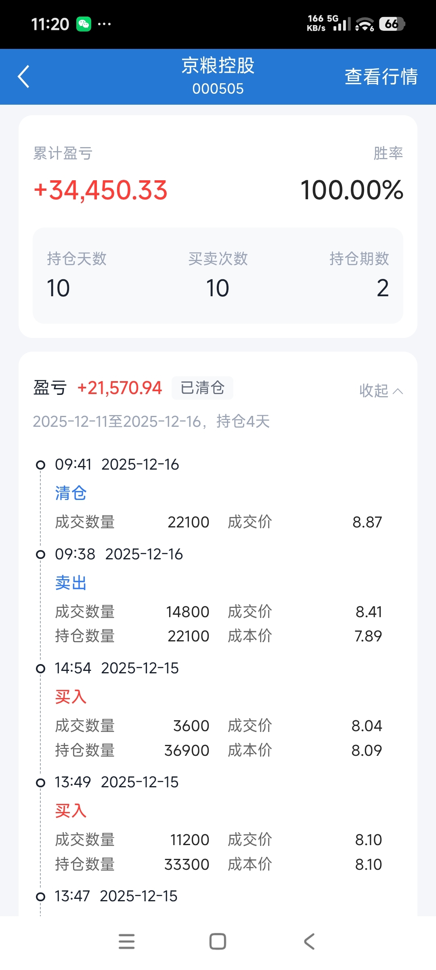This screenshot has height=970, width=436.
Task: Tap the WeChat notification icon
Action: [x=84, y=24]
